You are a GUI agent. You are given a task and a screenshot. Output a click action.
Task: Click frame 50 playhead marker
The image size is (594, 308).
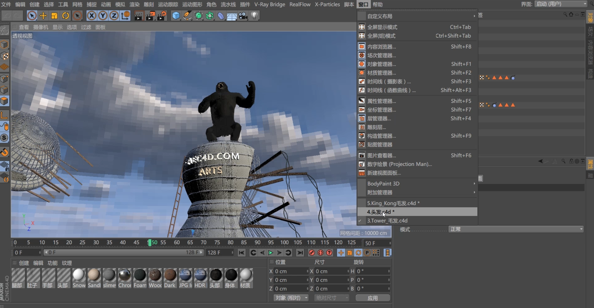click(x=150, y=243)
